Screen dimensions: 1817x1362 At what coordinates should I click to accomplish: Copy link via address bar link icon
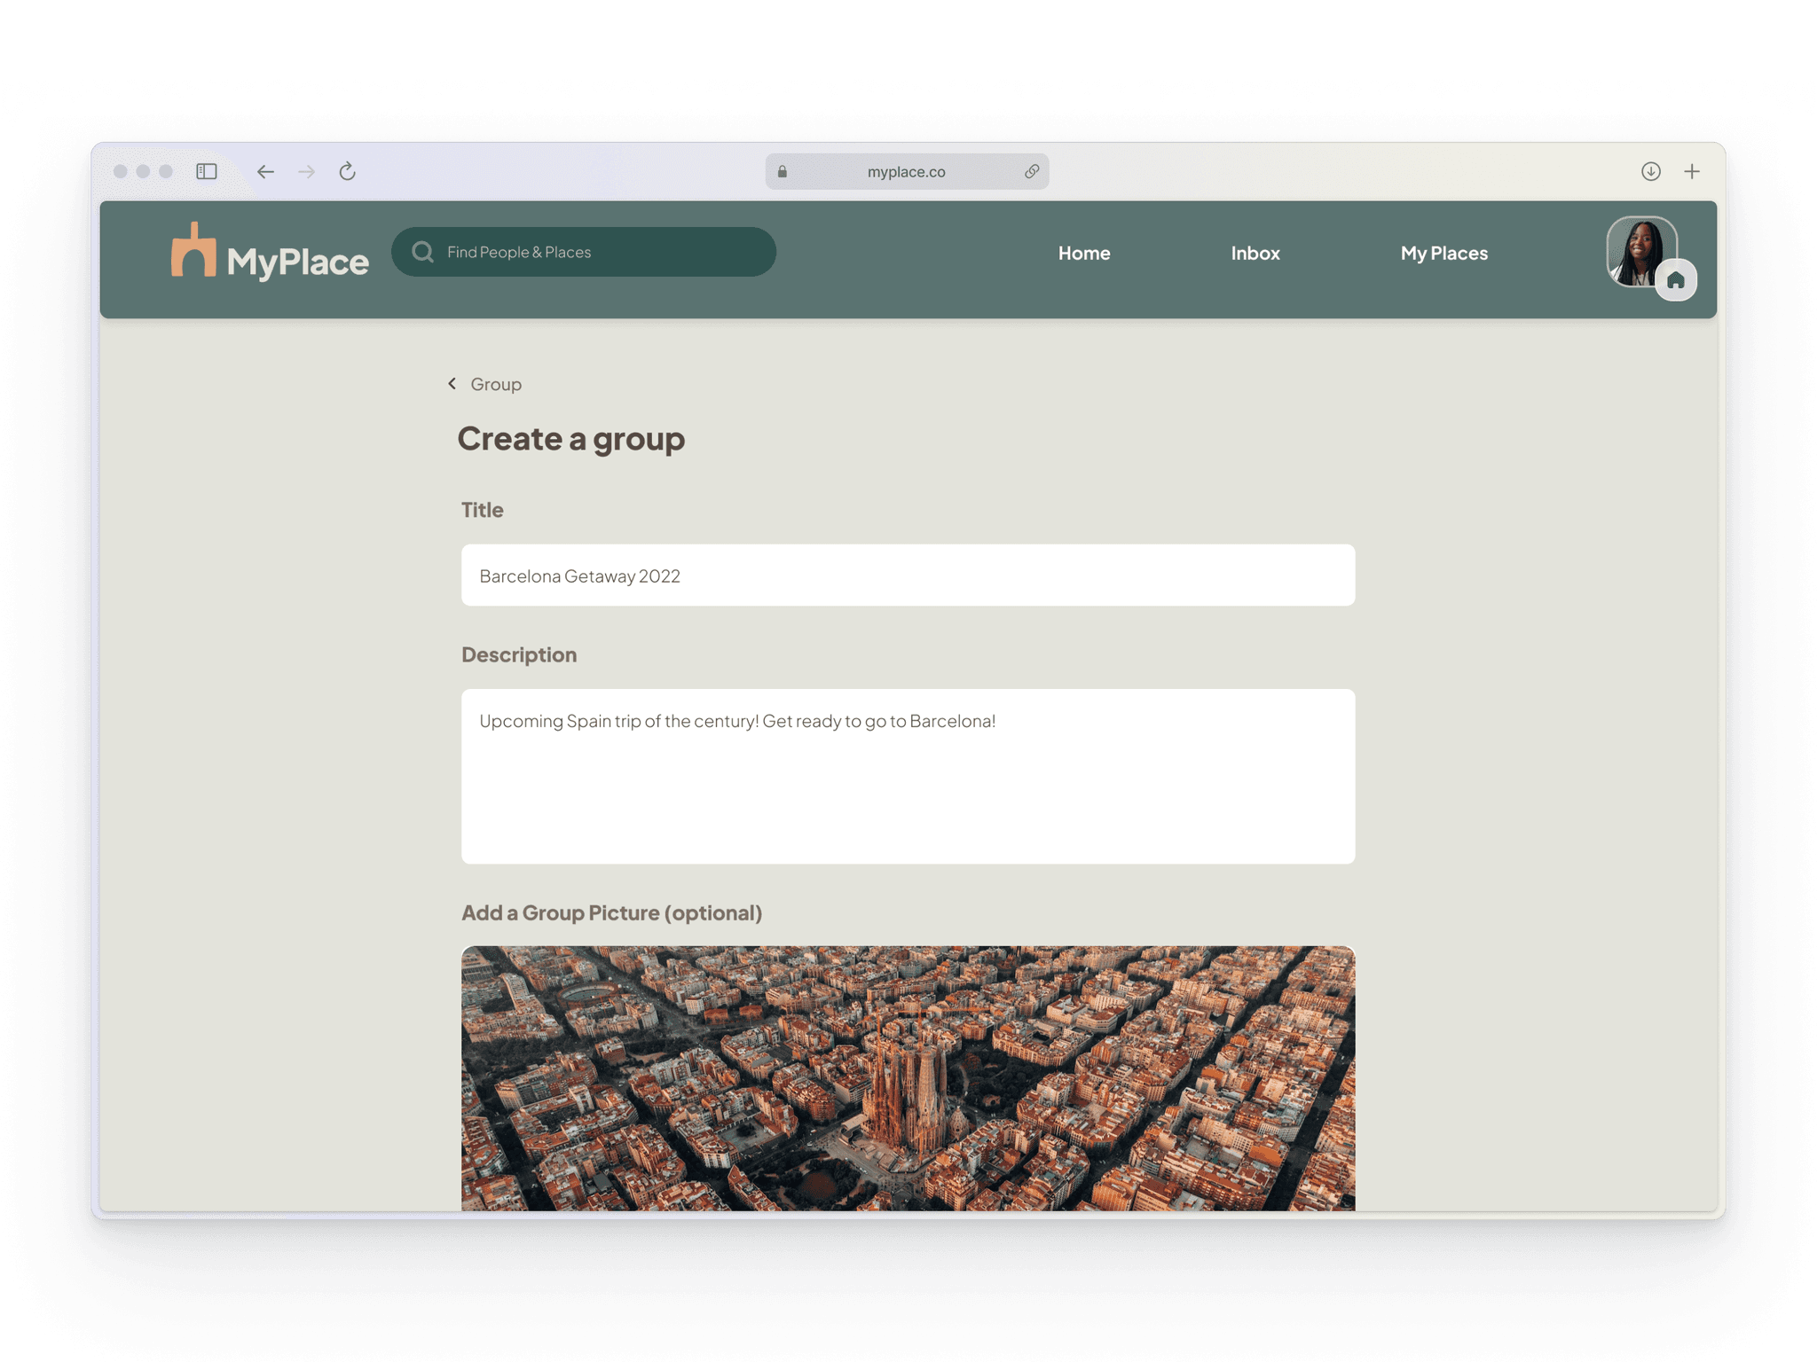tap(1032, 171)
